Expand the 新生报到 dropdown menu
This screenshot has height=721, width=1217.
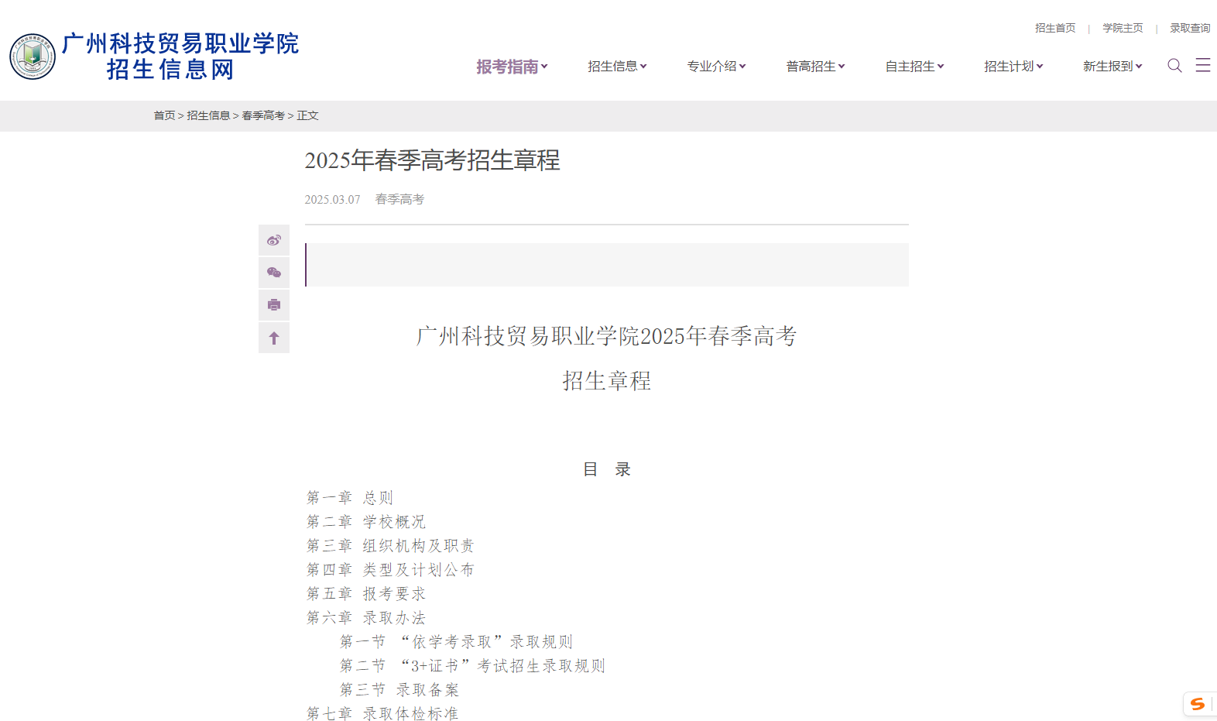(1112, 67)
